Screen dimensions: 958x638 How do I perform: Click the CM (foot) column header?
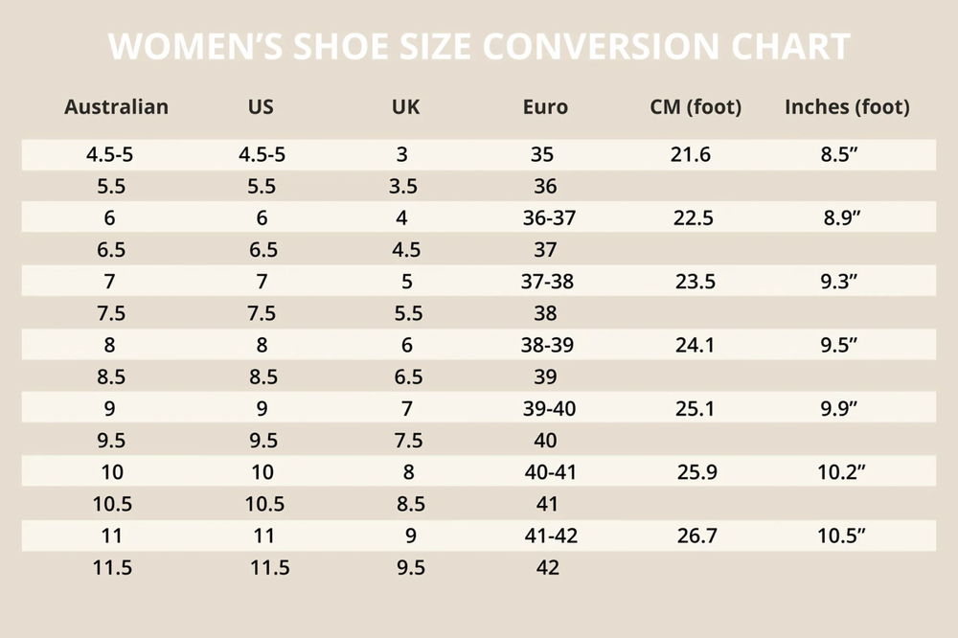pyautogui.click(x=696, y=107)
